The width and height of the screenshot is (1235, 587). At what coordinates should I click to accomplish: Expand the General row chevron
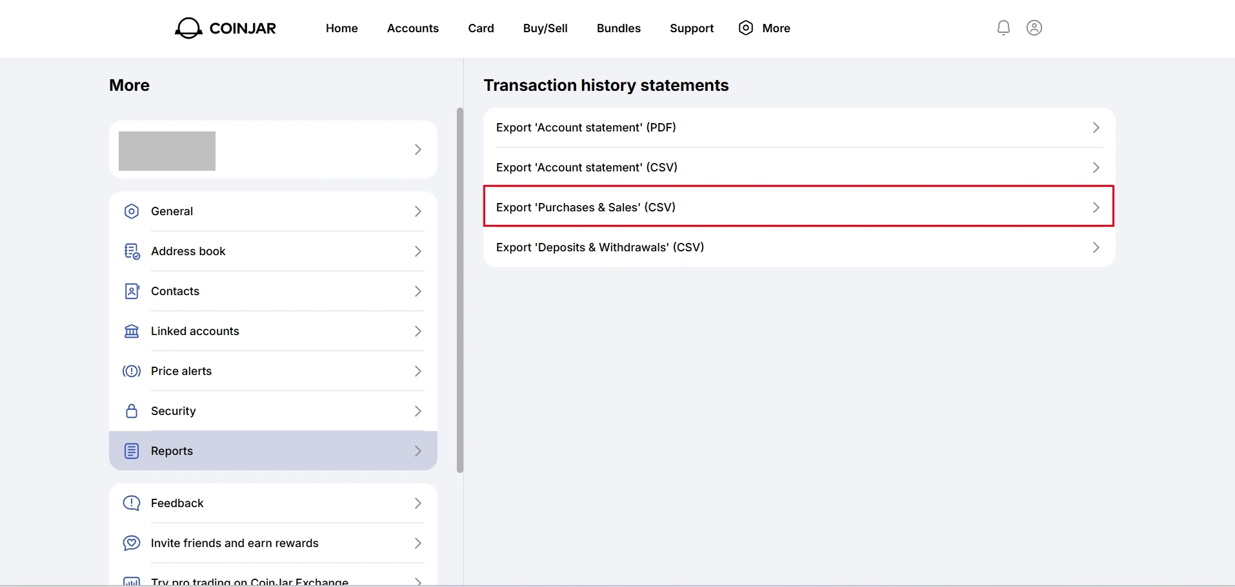click(418, 211)
